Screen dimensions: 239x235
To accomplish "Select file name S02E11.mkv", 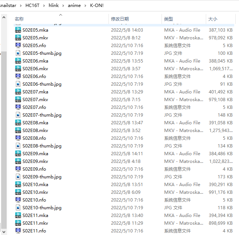I will 35,223.
